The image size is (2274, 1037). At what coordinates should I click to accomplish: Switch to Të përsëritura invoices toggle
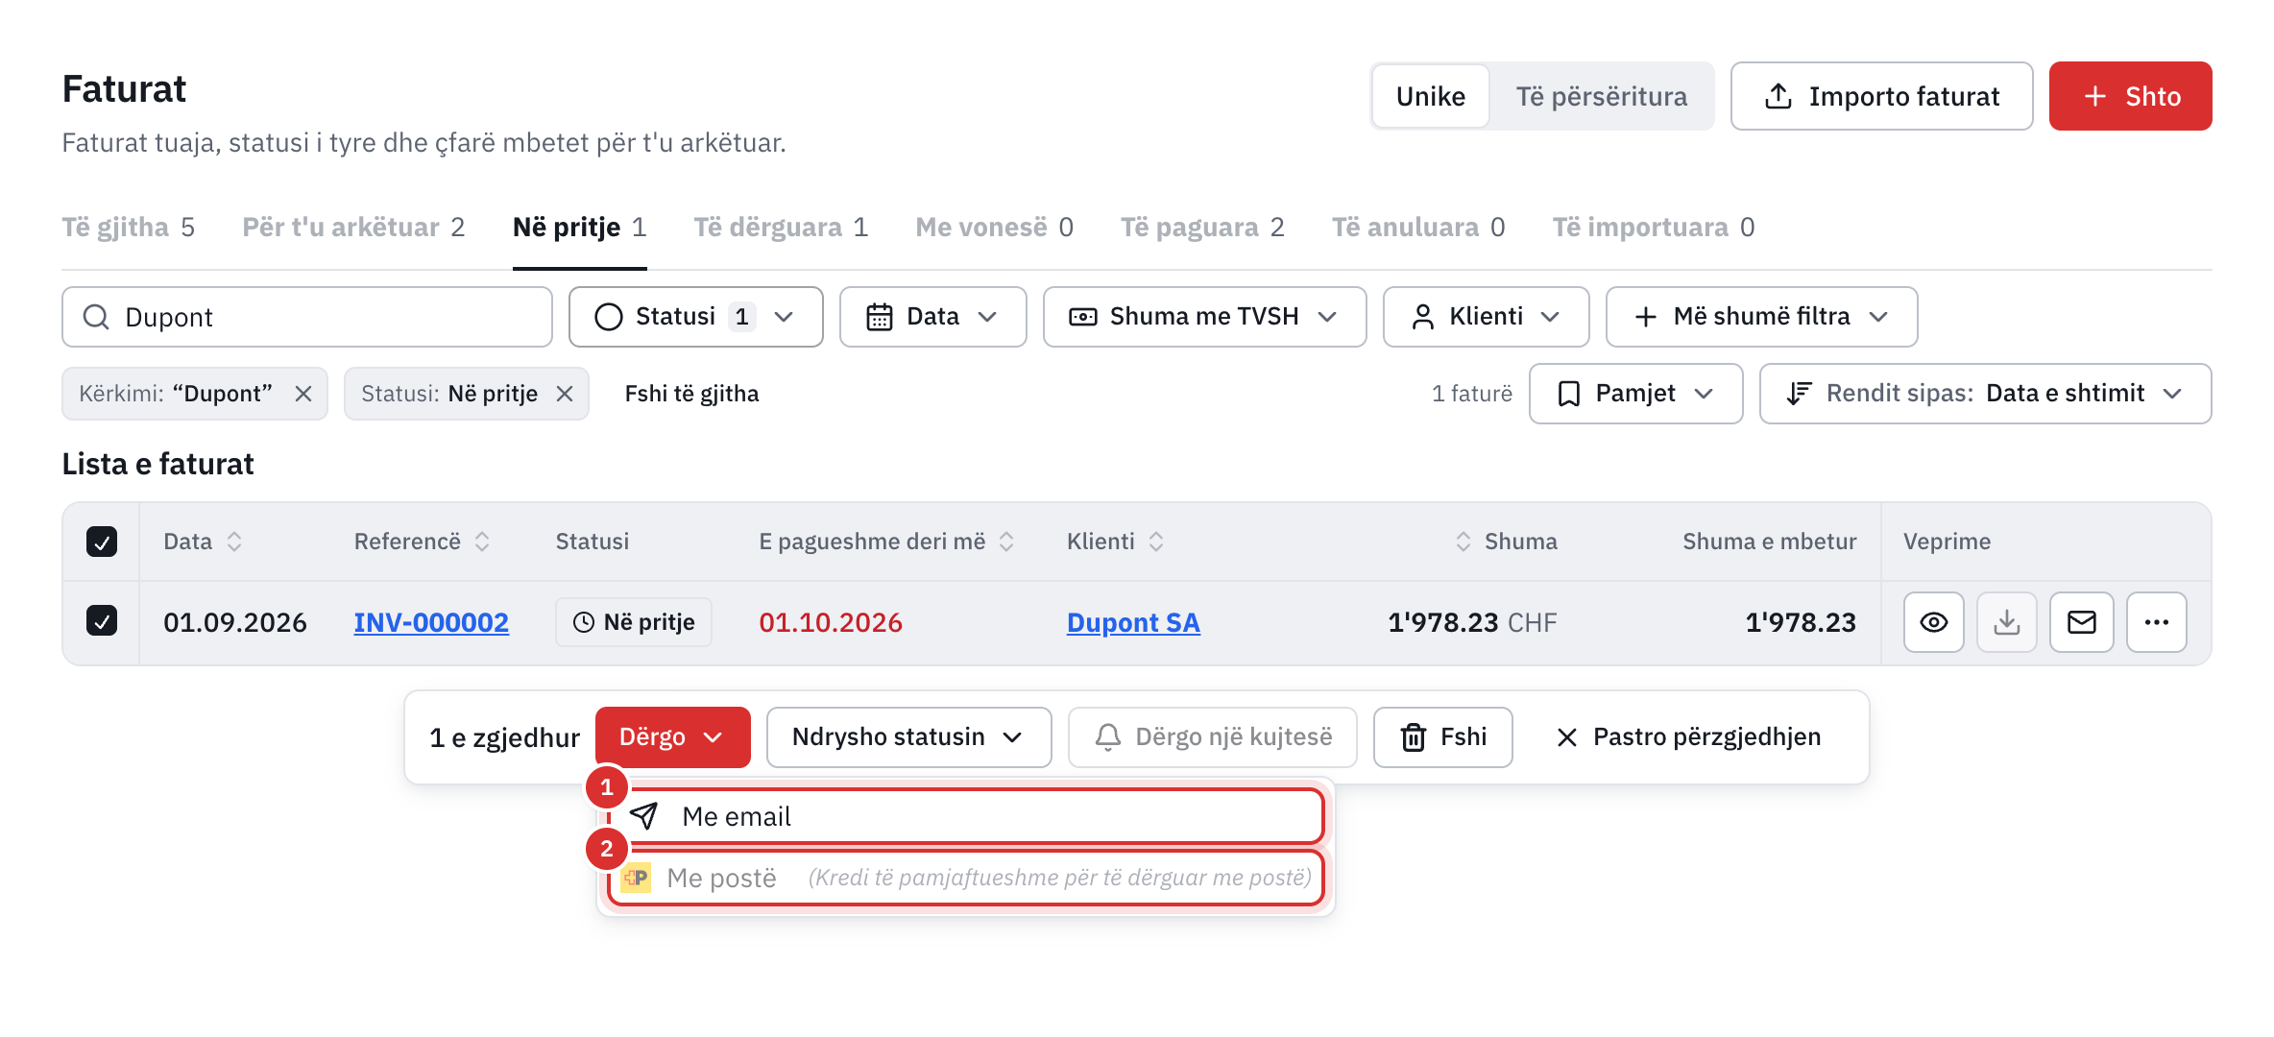pos(1601,96)
